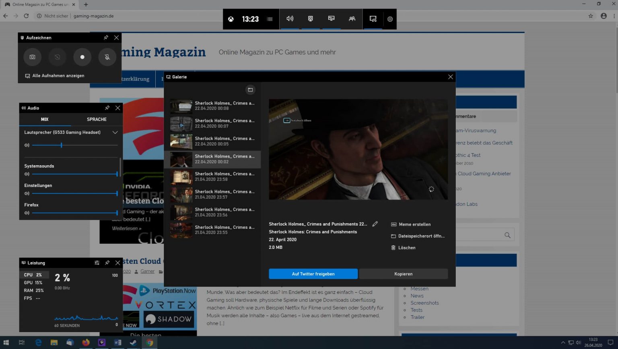Switch to the MIX tab in Audio

[x=45, y=119]
